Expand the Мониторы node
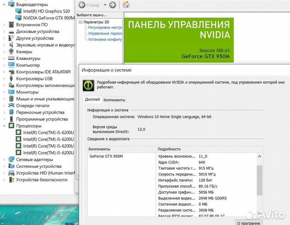Screen dimensions: 290x225 tap(4, 92)
